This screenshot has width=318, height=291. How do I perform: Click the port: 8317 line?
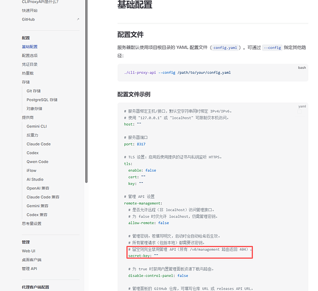click(x=135, y=144)
